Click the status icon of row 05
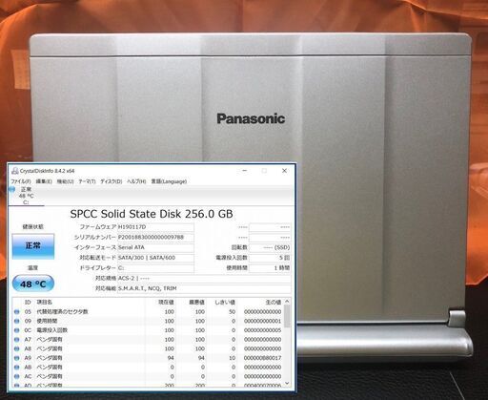 (x=17, y=312)
